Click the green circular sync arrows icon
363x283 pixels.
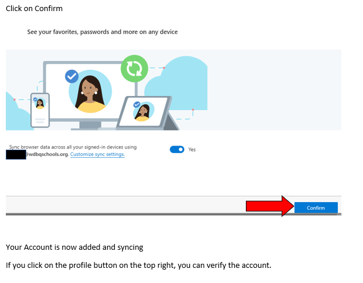135,68
